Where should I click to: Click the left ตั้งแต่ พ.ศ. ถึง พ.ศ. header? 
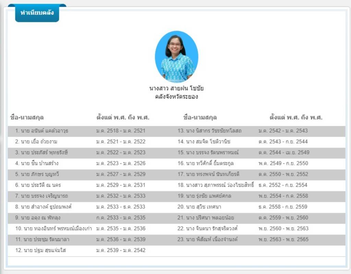[x=123, y=117]
